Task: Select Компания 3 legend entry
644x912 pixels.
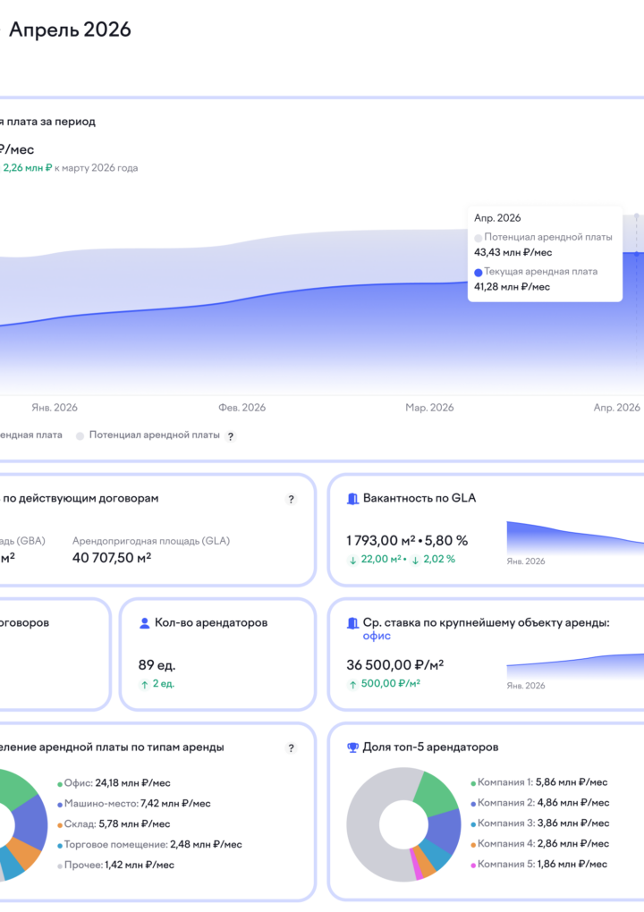Action: (540, 823)
